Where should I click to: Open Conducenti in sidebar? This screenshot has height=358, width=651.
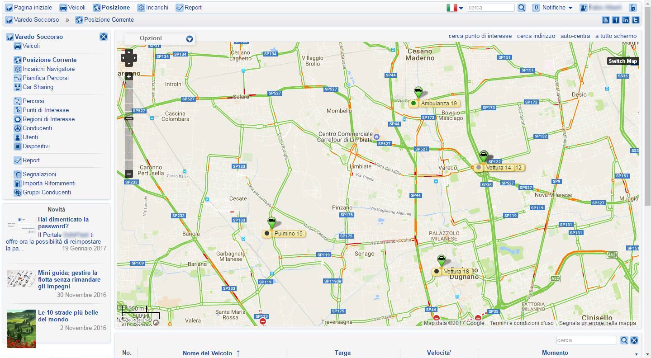[x=33, y=128]
